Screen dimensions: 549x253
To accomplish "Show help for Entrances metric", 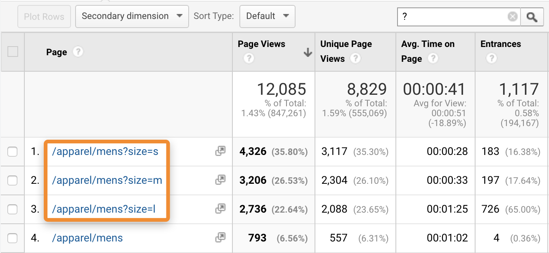I will [491, 59].
